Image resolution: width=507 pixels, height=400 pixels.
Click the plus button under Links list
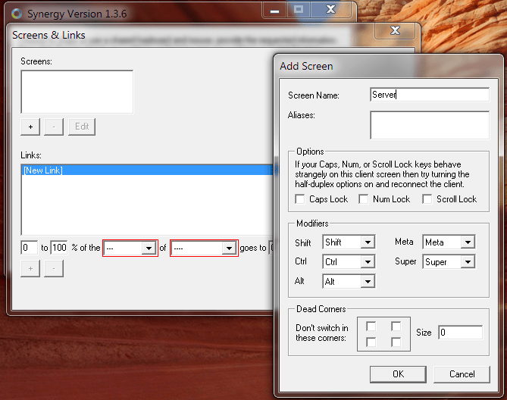point(30,268)
